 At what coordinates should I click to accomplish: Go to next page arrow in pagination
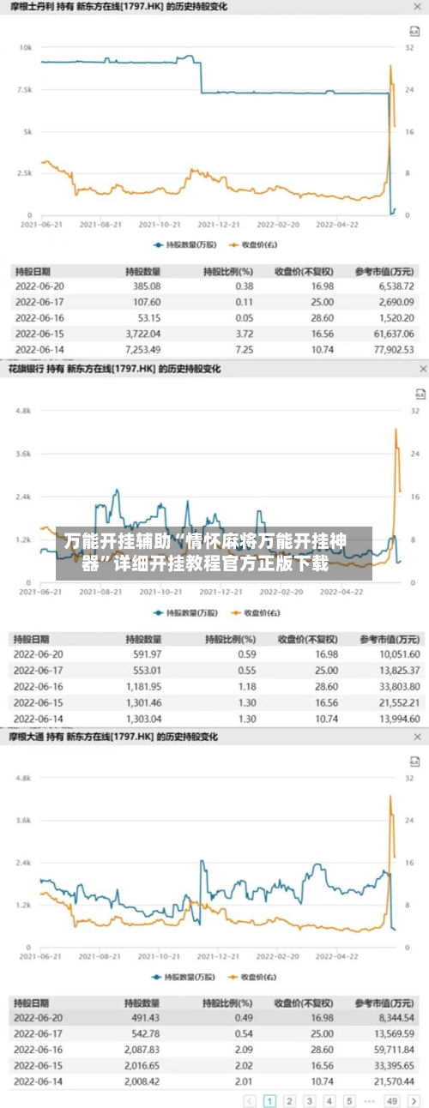tap(414, 1101)
